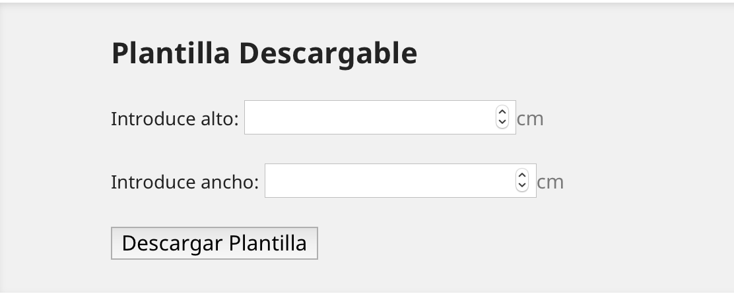Screen dimensions: 734x294
Task: Click the spinner control in the alto field
Action: (502, 117)
